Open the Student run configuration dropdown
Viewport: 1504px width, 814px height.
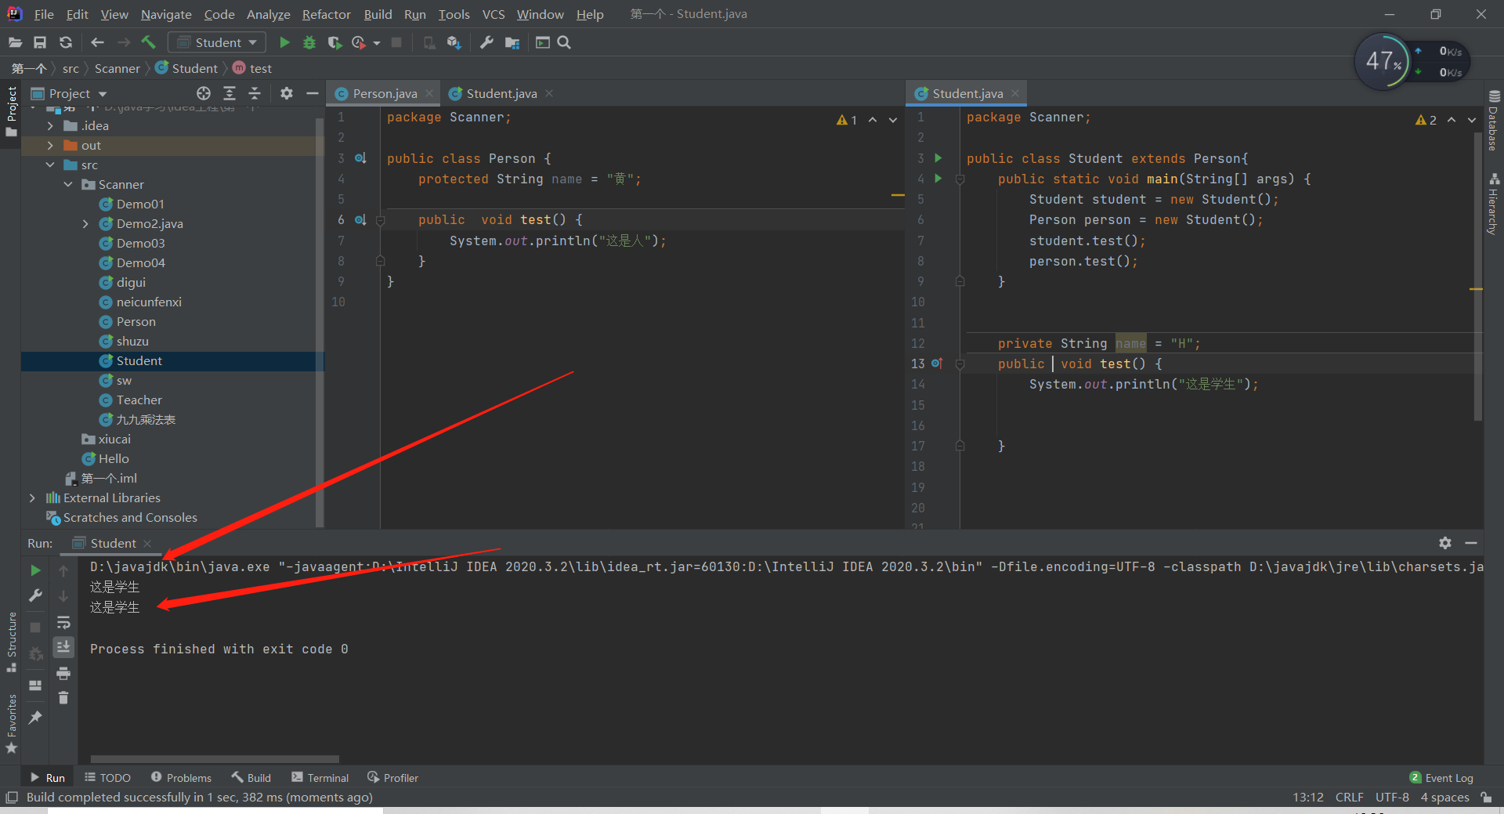pos(217,42)
